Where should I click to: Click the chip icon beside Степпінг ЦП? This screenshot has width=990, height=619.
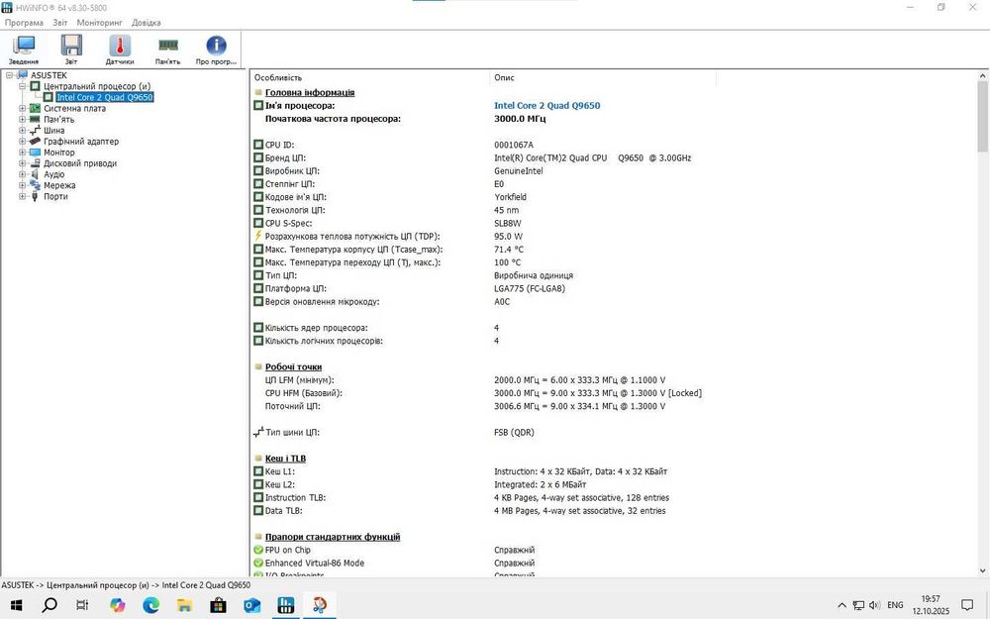(258, 184)
